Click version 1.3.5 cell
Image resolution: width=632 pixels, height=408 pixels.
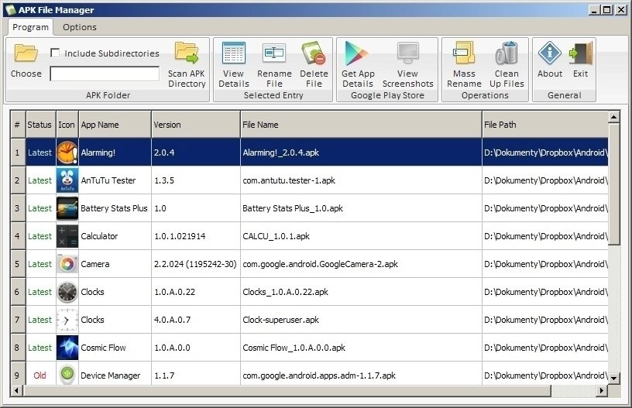pos(196,180)
